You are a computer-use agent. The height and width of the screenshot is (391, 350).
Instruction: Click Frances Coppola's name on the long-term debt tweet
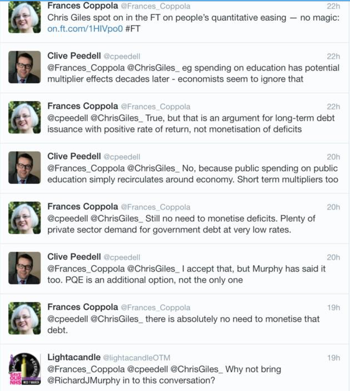click(x=83, y=106)
